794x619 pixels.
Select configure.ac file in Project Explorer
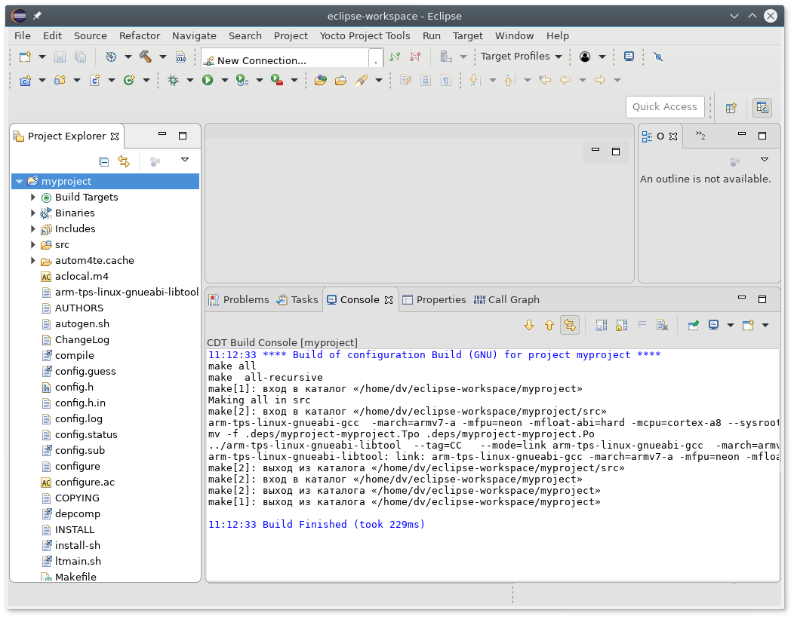point(84,483)
